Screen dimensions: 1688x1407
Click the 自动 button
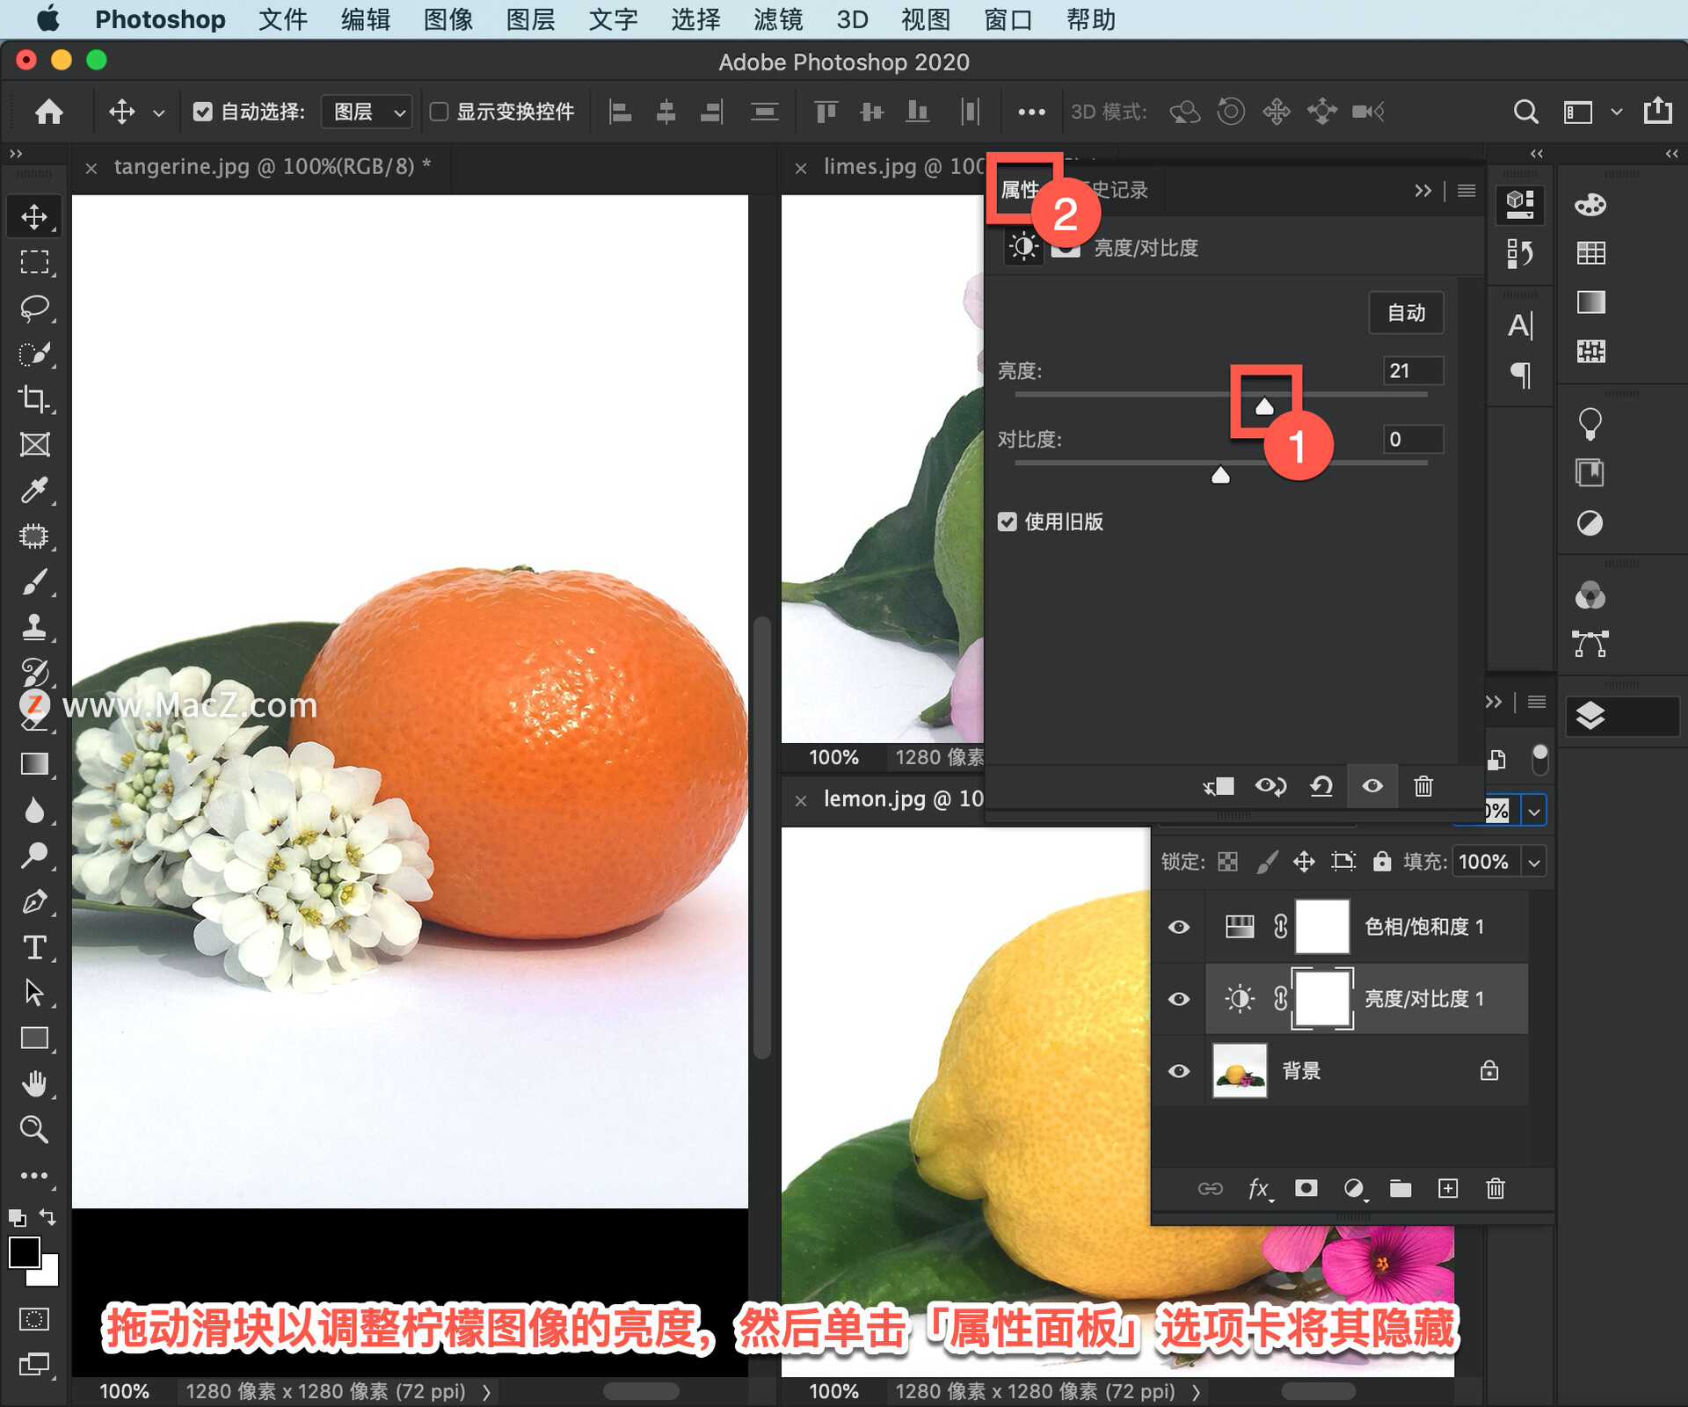pyautogui.click(x=1405, y=313)
